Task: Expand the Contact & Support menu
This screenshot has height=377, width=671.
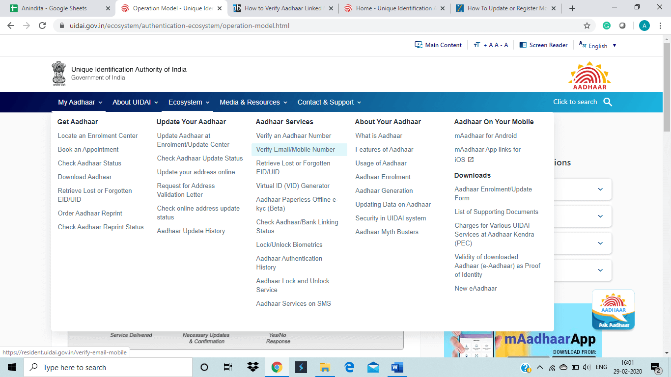Action: tap(329, 102)
